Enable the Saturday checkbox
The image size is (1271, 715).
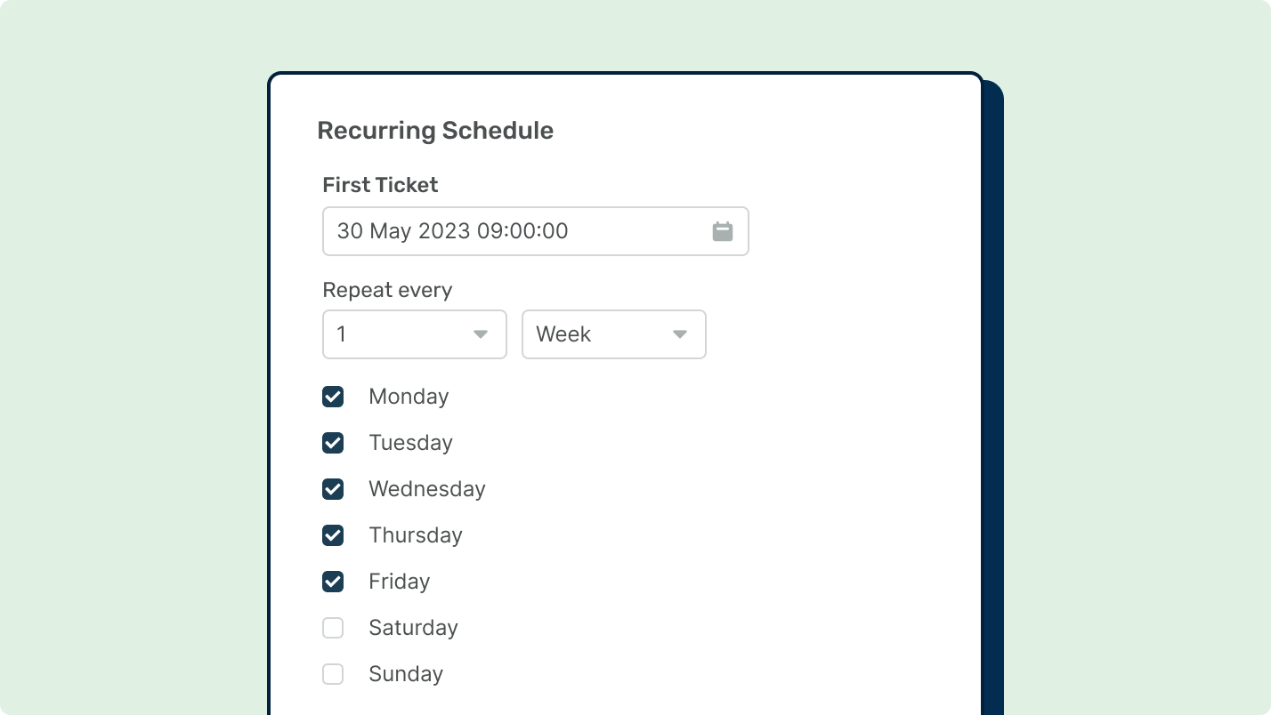click(x=333, y=628)
